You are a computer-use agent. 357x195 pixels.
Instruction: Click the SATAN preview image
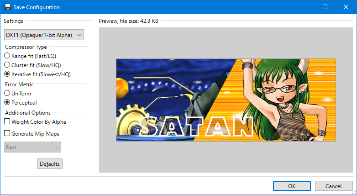click(x=226, y=100)
